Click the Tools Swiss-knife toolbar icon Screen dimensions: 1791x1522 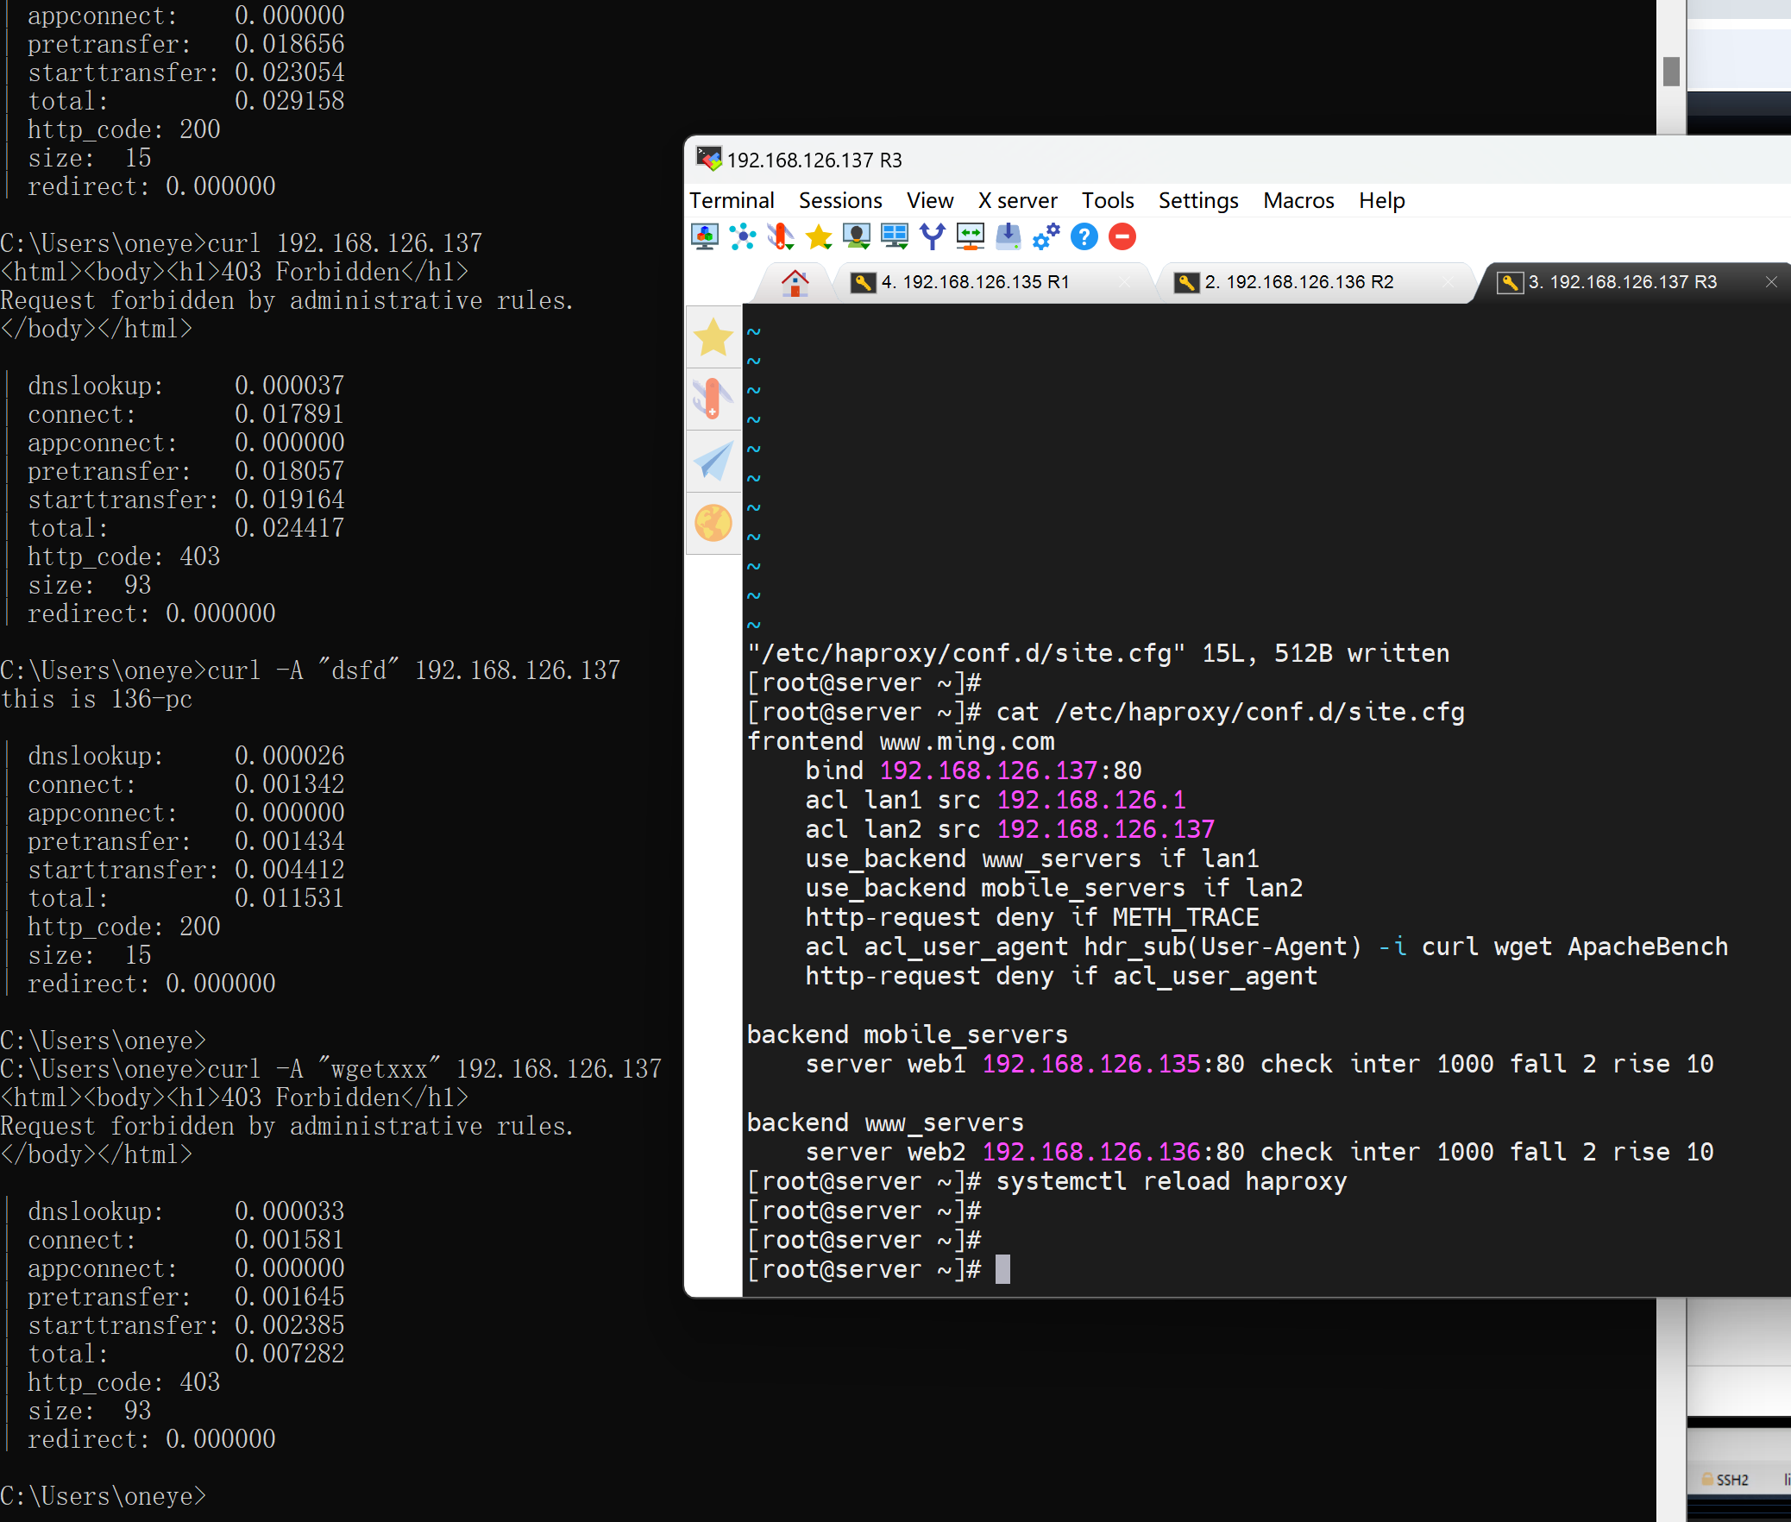coord(781,236)
